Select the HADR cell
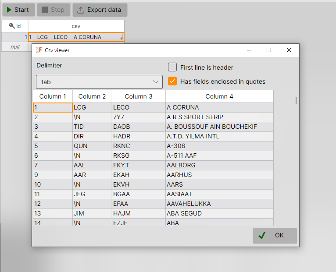Screen dimensions: 336x272 pyautogui.click(x=139, y=136)
